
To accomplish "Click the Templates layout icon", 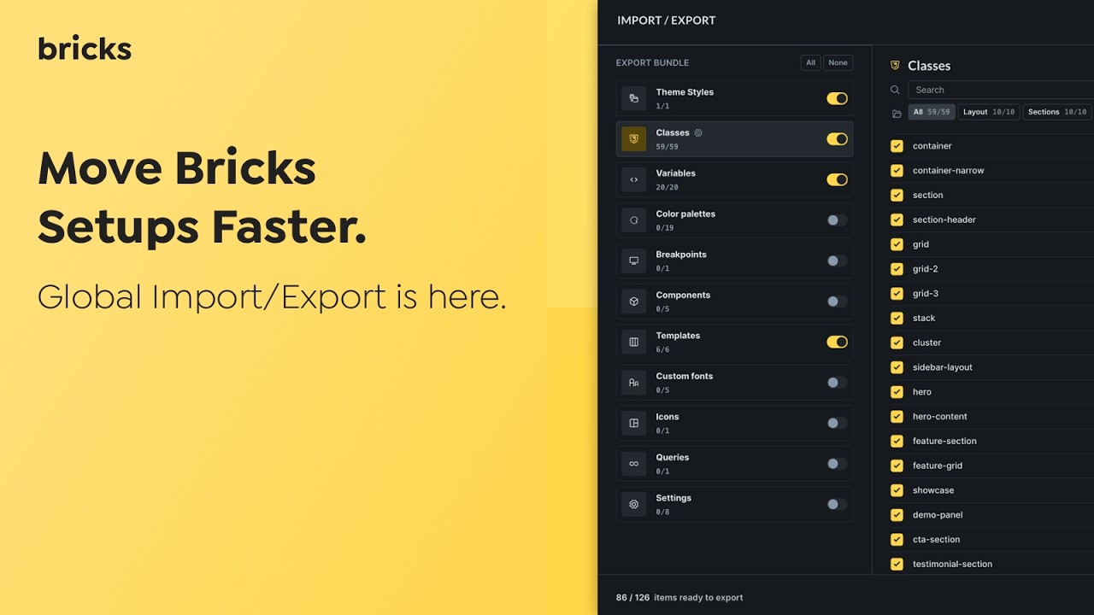I will pyautogui.click(x=634, y=342).
